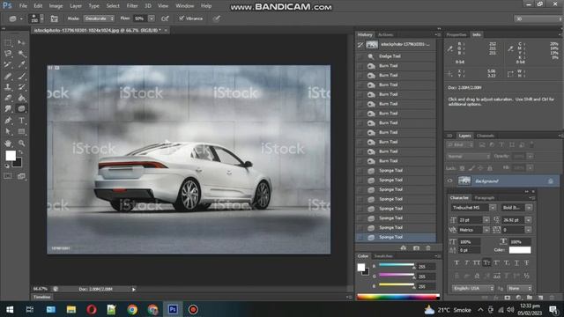Click the color spectrum ramp bar
The height and width of the screenshot is (317, 564).
coord(398,297)
